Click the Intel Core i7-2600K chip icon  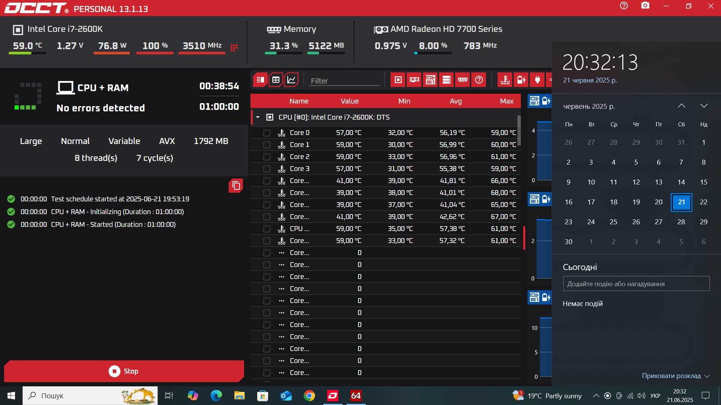[x=18, y=30]
